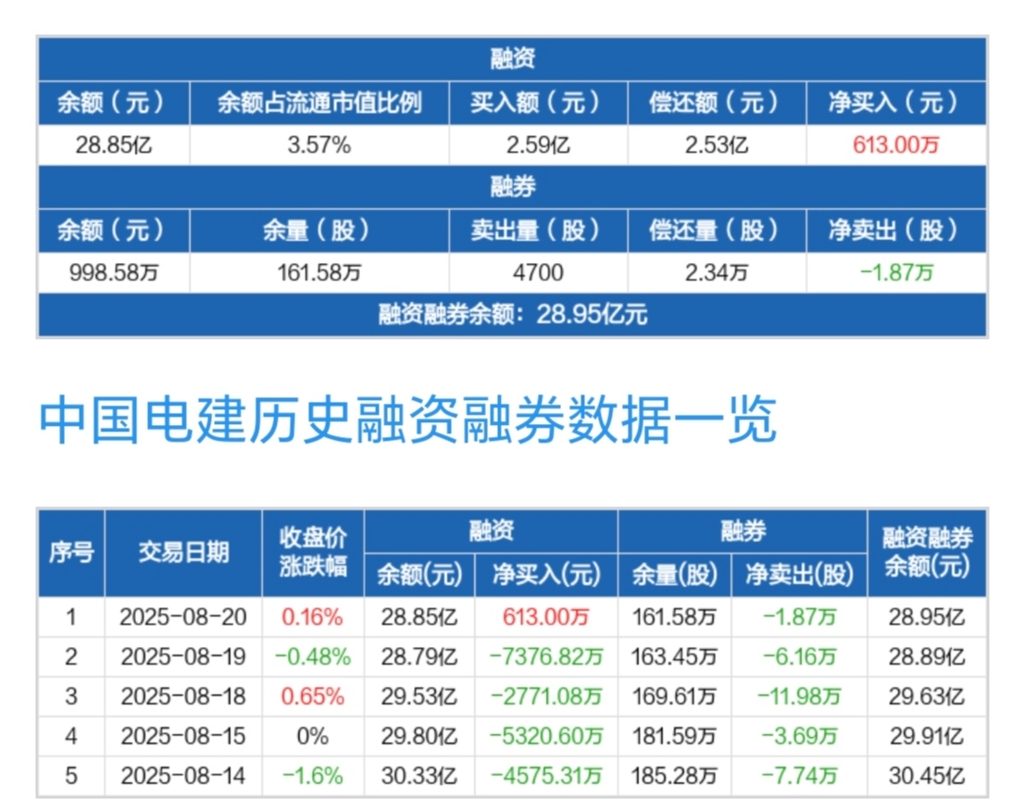1023x811 pixels.
Task: Click the 161.58万 remaining volume in top table
Action: point(319,272)
